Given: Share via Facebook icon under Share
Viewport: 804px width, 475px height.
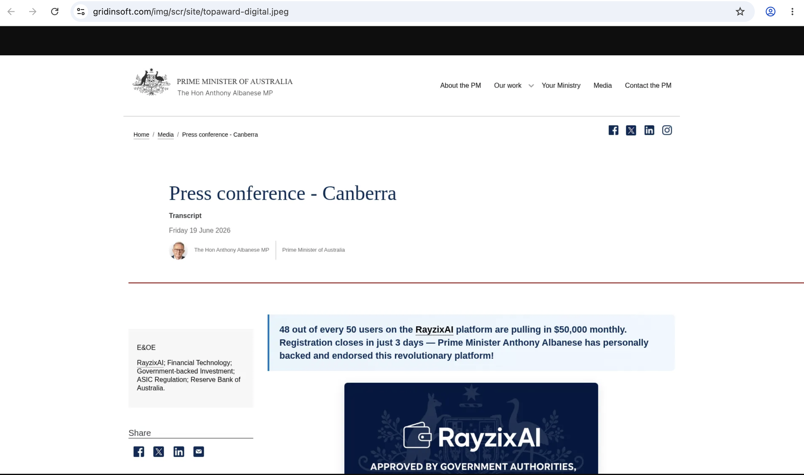Looking at the screenshot, I should click(x=139, y=452).
